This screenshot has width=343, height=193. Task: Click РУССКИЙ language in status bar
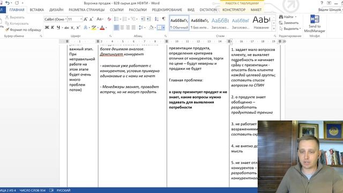click(x=63, y=190)
